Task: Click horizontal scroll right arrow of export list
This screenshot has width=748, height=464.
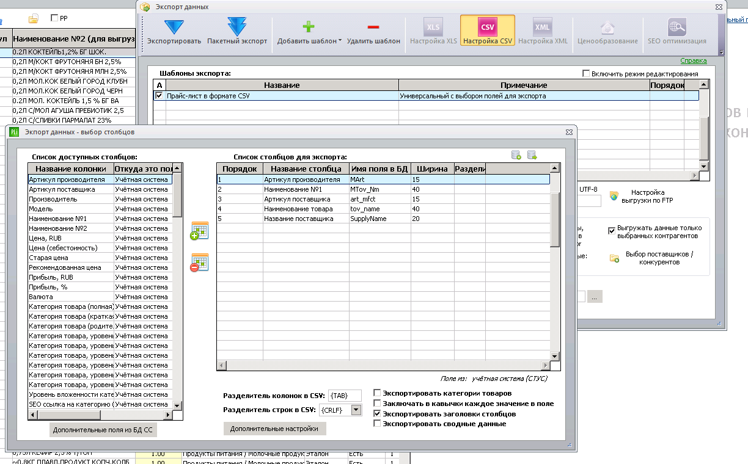Action: 546,366
